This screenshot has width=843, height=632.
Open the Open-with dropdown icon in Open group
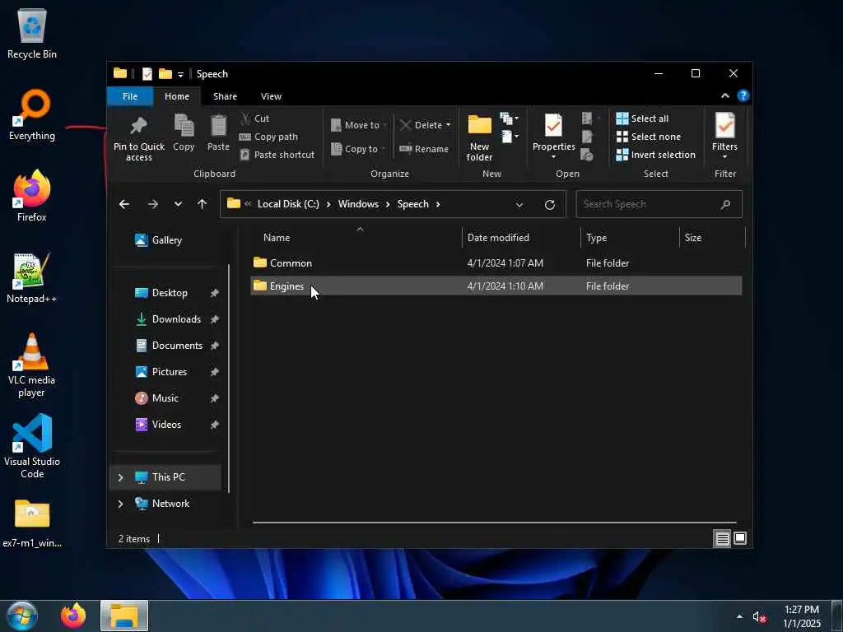click(x=590, y=118)
